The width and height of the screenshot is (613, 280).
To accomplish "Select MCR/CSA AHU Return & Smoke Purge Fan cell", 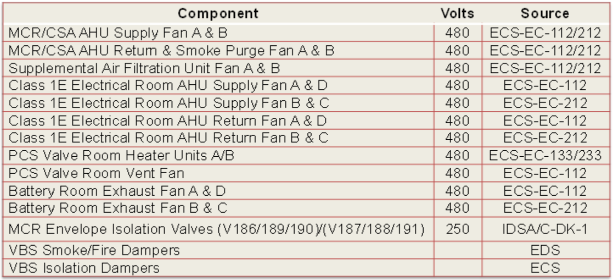I will tap(218, 50).
